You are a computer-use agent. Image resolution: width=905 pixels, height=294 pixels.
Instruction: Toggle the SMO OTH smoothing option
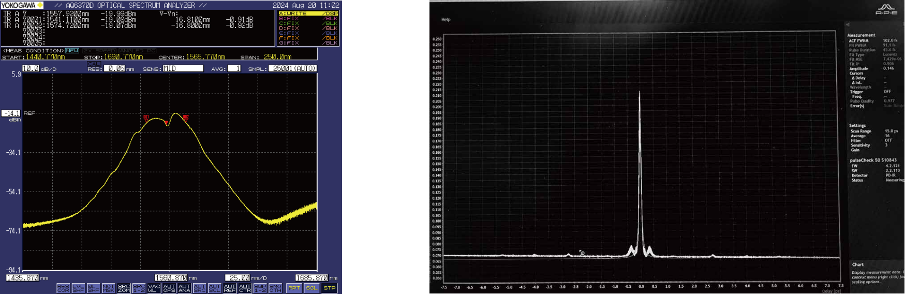(x=275, y=288)
